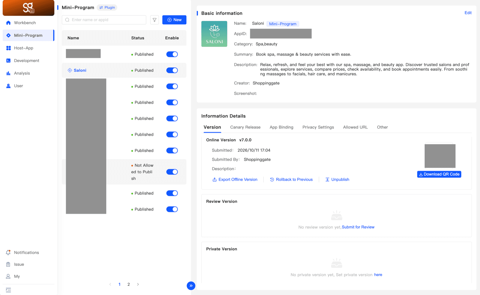The width and height of the screenshot is (480, 295).
Task: Open the Notifications bell icon
Action: pyautogui.click(x=8, y=252)
